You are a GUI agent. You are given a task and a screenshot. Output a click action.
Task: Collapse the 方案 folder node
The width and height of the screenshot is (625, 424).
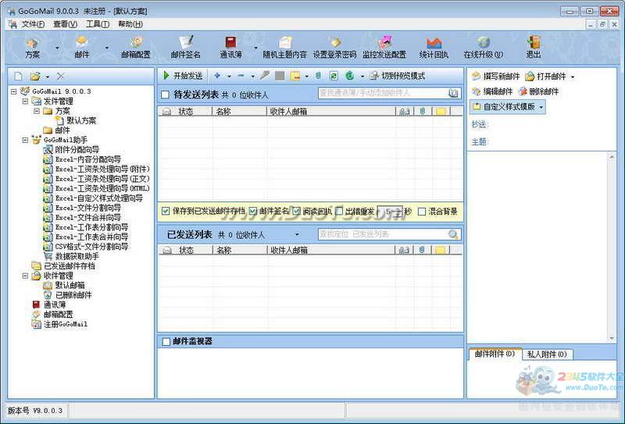click(37, 111)
